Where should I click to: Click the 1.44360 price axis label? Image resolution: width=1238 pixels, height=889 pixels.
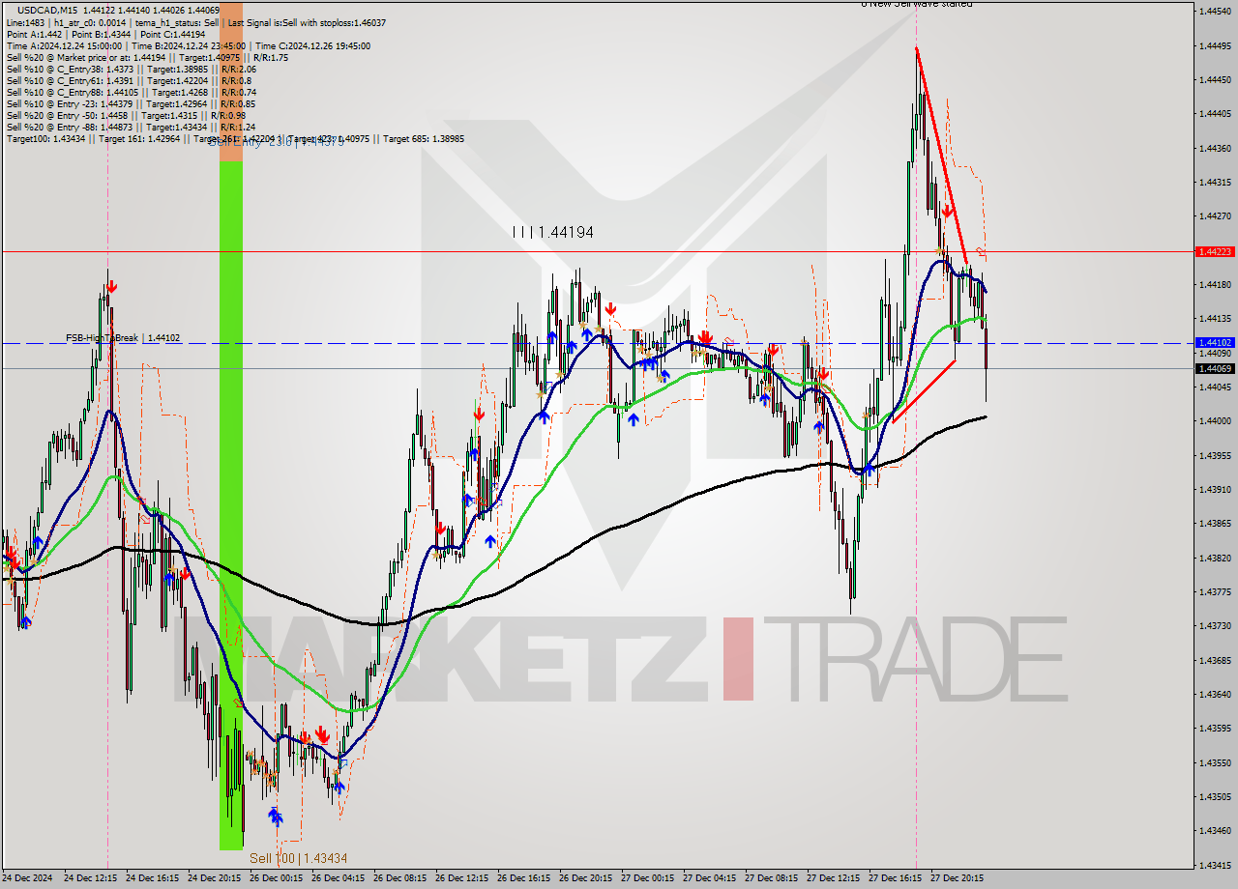1214,148
